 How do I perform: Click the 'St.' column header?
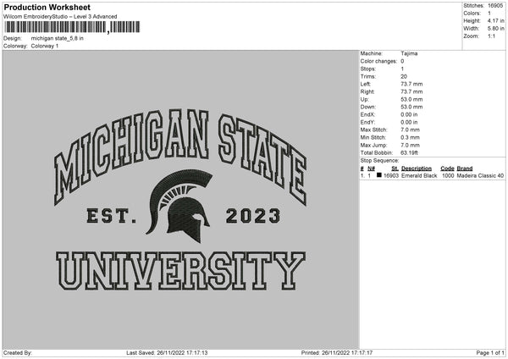395,168
